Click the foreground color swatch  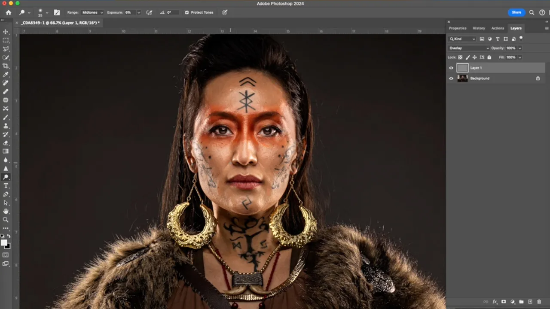[4, 243]
